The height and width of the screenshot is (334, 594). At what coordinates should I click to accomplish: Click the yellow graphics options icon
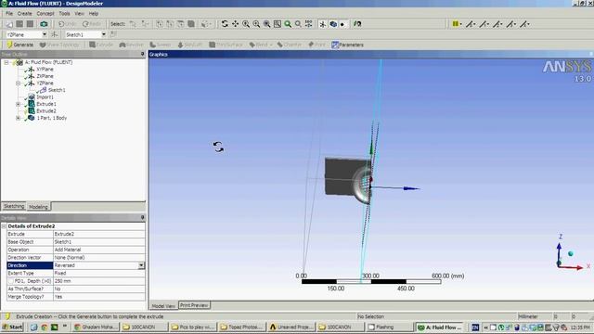[456, 24]
